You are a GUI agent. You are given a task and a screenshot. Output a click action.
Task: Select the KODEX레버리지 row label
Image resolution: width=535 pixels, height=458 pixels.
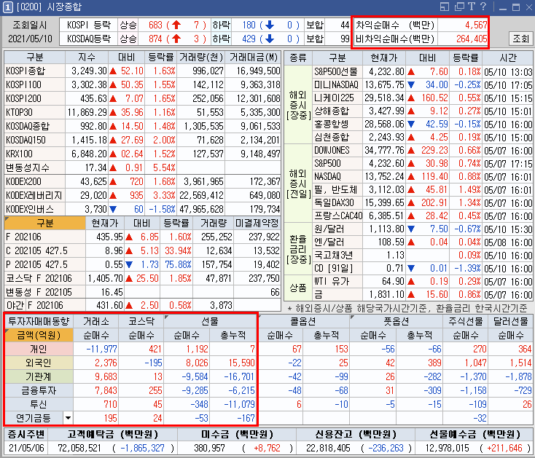pos(34,195)
